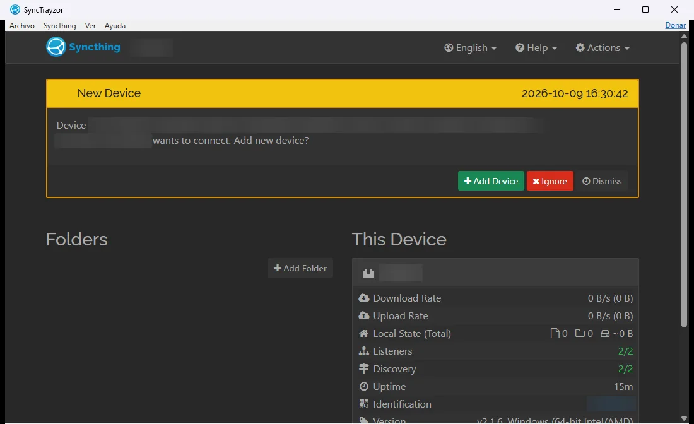Viewport: 694px width, 424px height.
Task: Click the blurred Identification device ID
Action: coord(611,404)
